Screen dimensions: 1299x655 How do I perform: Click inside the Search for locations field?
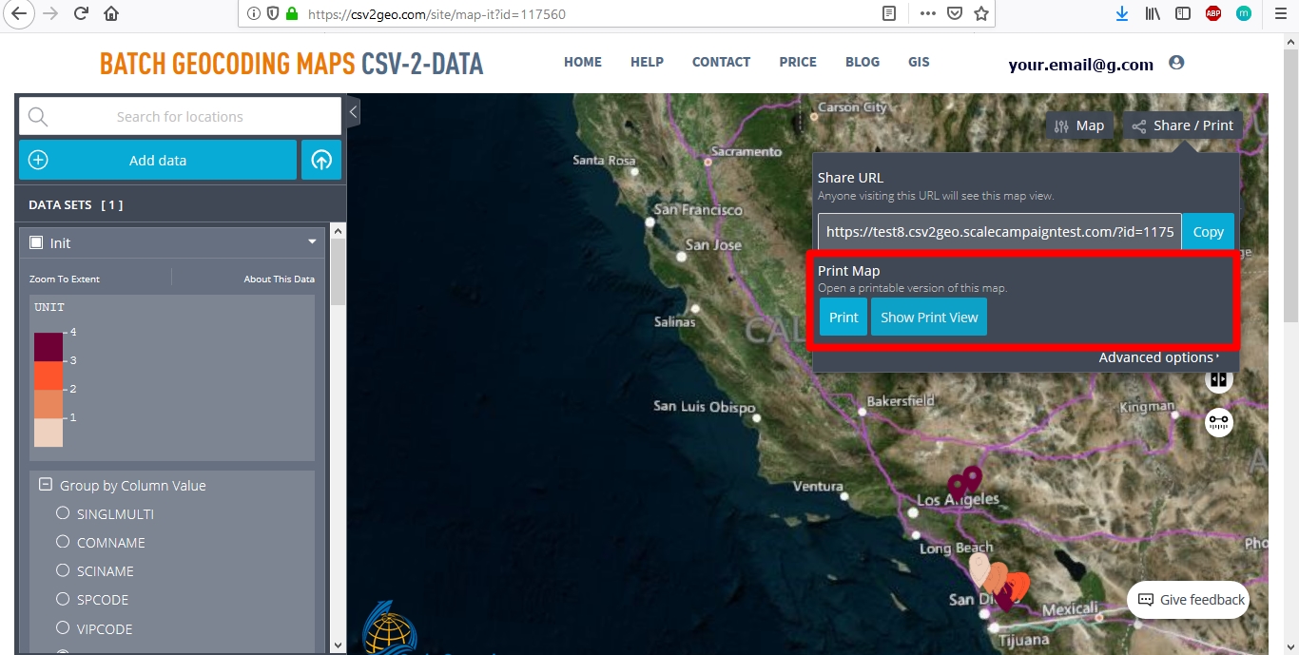coord(181,116)
